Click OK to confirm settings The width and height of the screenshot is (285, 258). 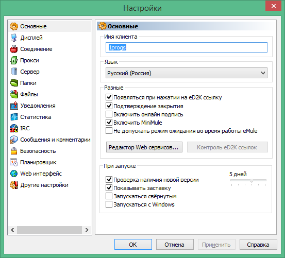pyautogui.click(x=133, y=245)
